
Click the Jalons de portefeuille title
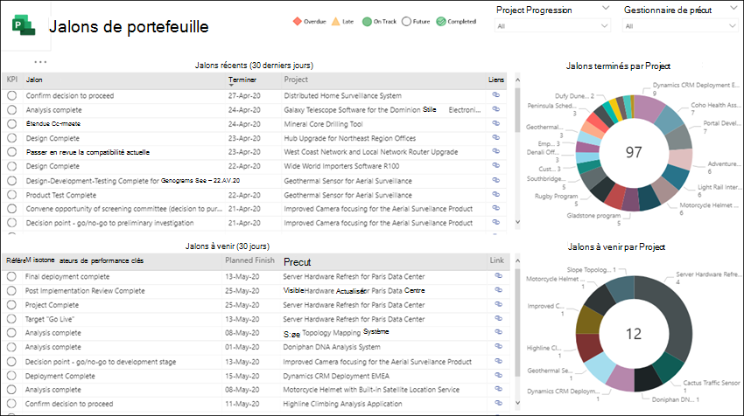point(129,26)
